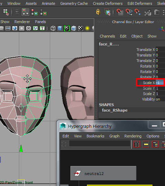Toggle the gate mask circle icon
The width and height of the screenshot is (165, 186).
[x=22, y=28]
